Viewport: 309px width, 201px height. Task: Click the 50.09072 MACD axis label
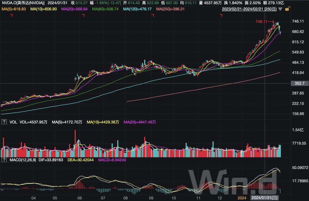pos(300,168)
